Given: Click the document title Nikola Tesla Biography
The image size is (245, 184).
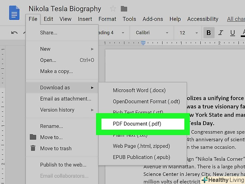Looking at the screenshot, I should point(65,9).
